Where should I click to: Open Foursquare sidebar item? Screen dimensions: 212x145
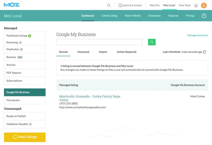pyautogui.click(x=13, y=100)
